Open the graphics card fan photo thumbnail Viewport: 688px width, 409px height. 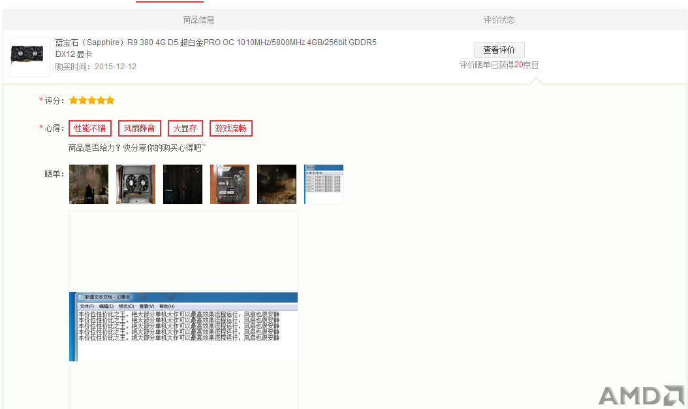point(136,184)
